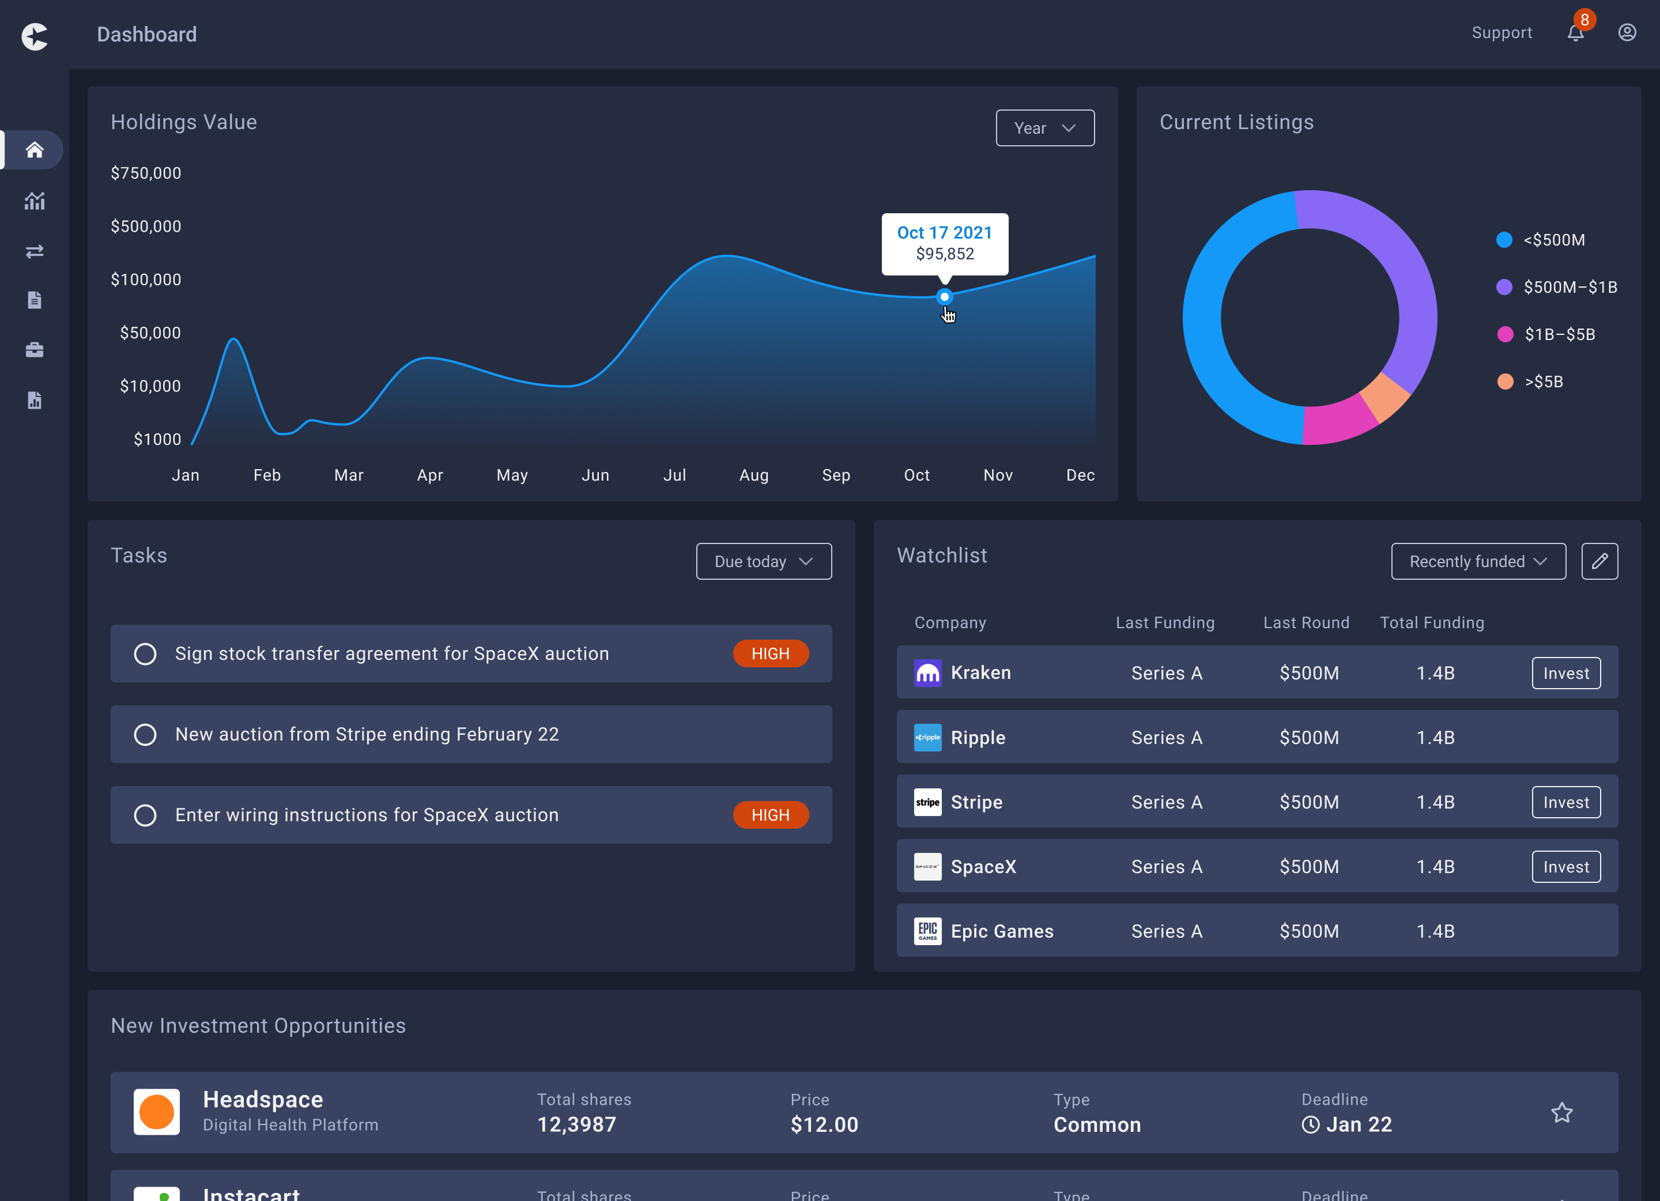Screen dimensions: 1660x1201
Task: Click the Headspace orange logo
Action: [157, 1112]
